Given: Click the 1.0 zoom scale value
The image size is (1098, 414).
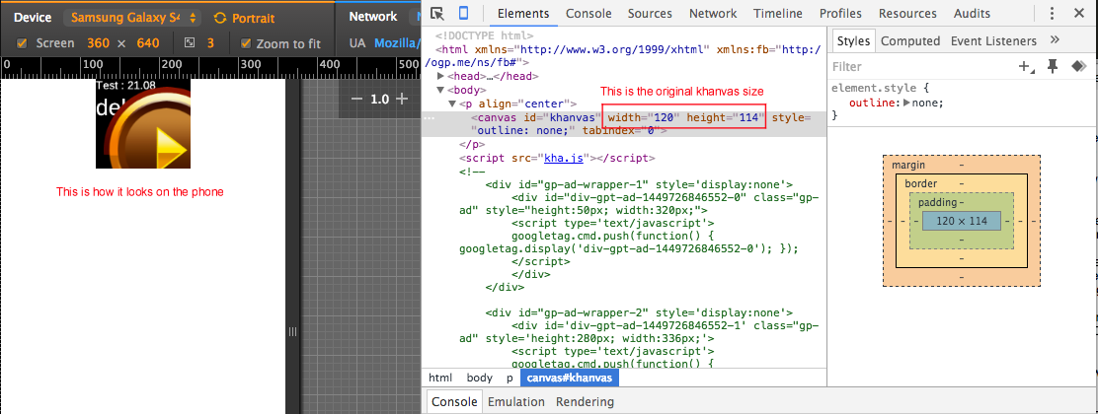Looking at the screenshot, I should pyautogui.click(x=379, y=100).
